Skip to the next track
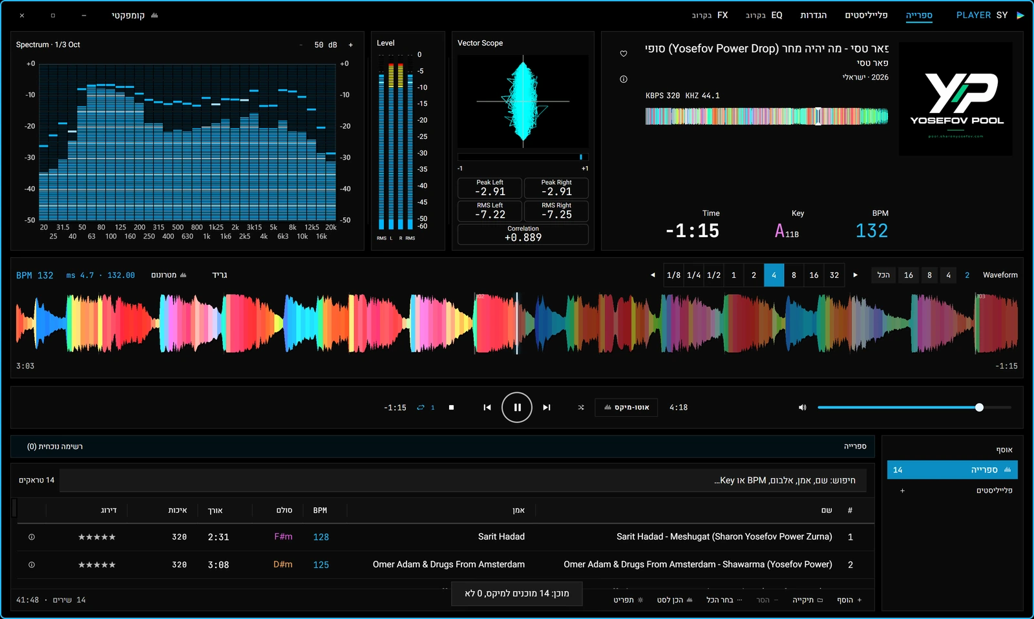 click(x=547, y=408)
